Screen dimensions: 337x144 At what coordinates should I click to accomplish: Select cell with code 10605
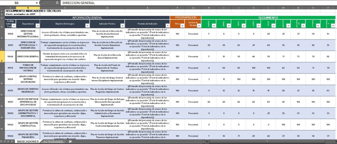coord(10,34)
